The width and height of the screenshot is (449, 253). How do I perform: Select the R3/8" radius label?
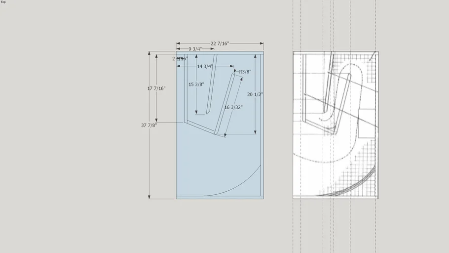click(245, 72)
